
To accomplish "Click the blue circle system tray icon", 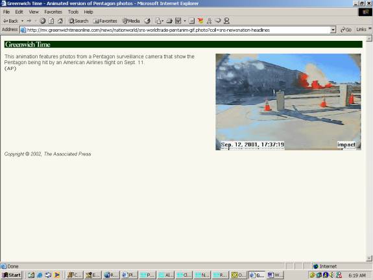I will (x=326, y=275).
